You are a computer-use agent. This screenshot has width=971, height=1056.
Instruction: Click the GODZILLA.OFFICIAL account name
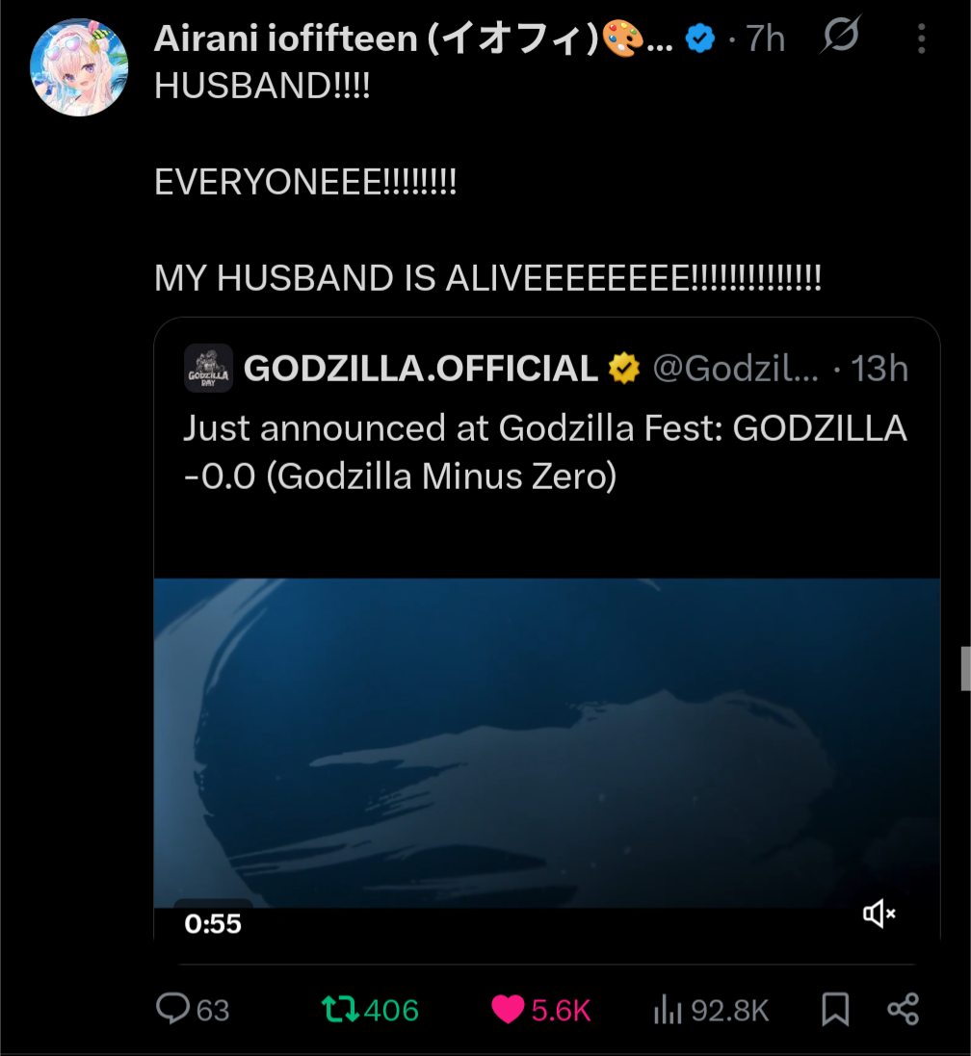pos(420,369)
